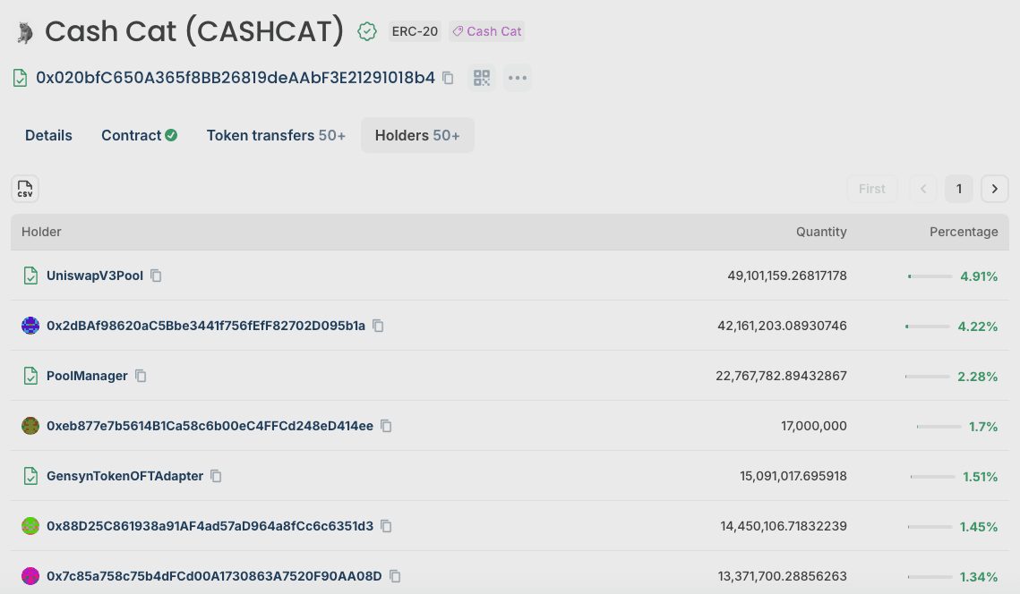Click identicon of holder 0x88D25C86...

point(30,526)
